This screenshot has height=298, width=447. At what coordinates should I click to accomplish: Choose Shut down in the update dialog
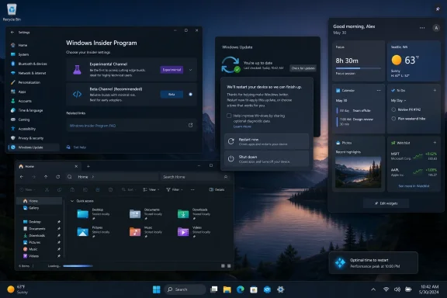click(x=266, y=159)
